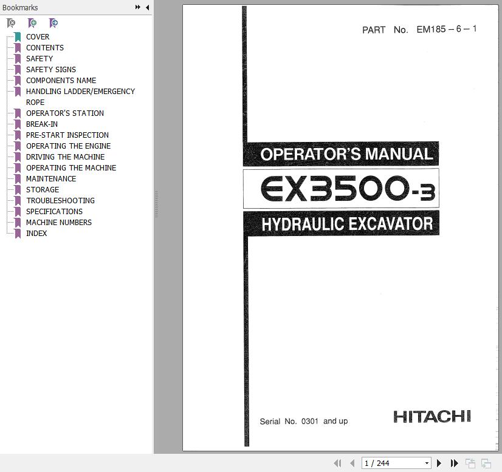Click the previous page arrow
Screen dimensions: 502x472
(x=352, y=463)
